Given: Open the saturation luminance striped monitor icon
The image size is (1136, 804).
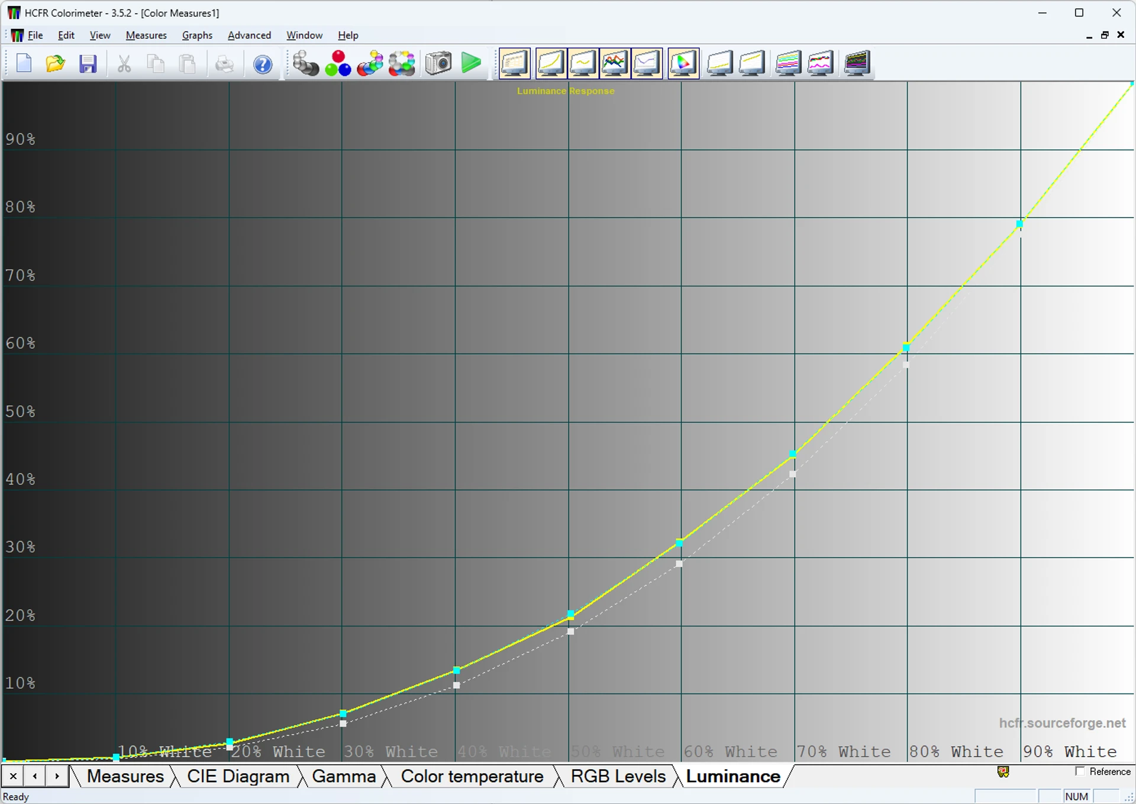Looking at the screenshot, I should (789, 63).
